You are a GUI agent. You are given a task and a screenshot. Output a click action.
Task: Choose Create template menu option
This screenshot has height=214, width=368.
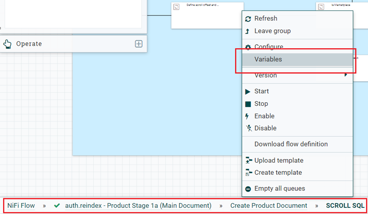coord(278,173)
